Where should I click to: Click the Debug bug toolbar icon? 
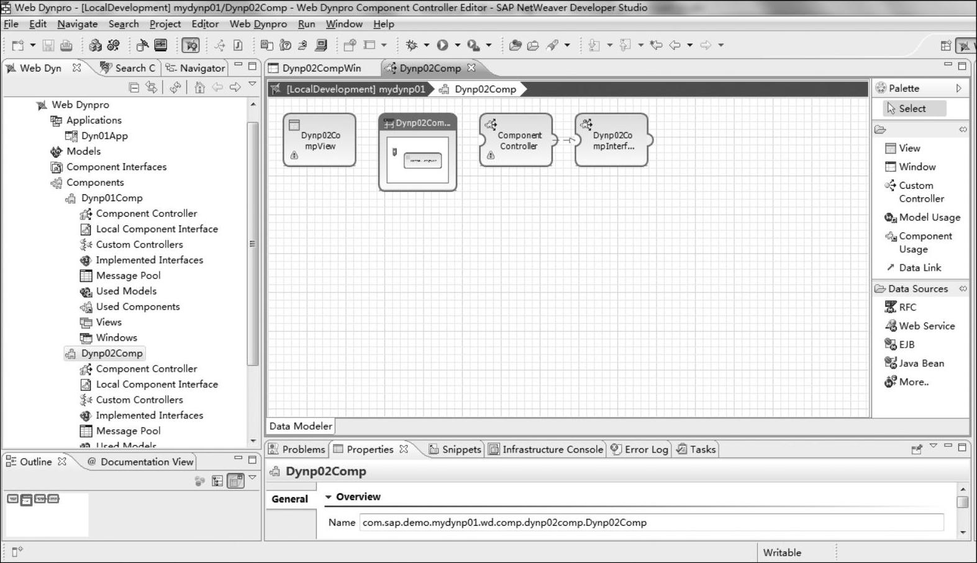click(x=411, y=45)
